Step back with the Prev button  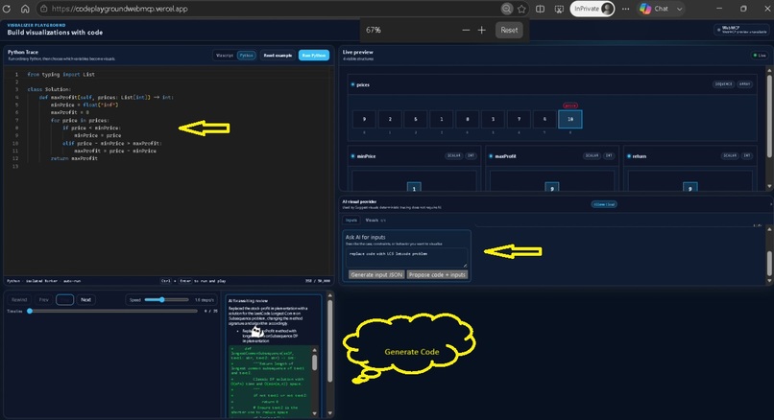44,300
